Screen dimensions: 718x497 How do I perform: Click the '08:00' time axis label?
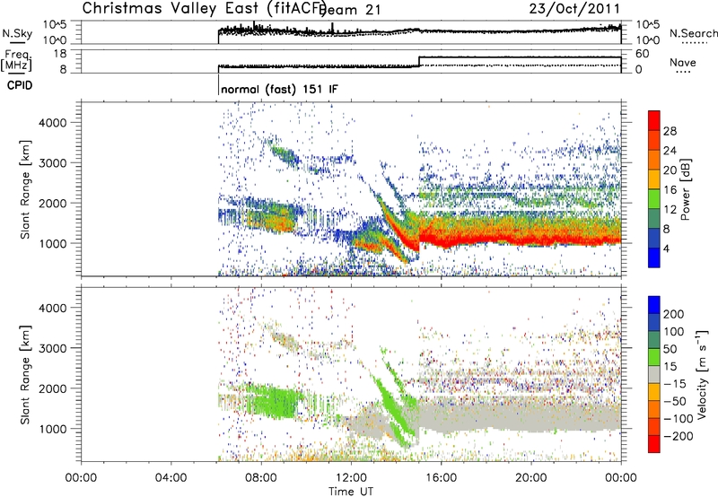point(261,478)
